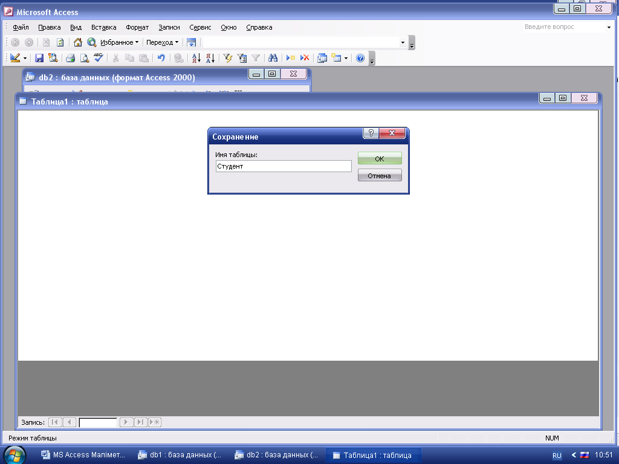Click the Find binoculars icon
This screenshot has width=619, height=464.
[273, 58]
